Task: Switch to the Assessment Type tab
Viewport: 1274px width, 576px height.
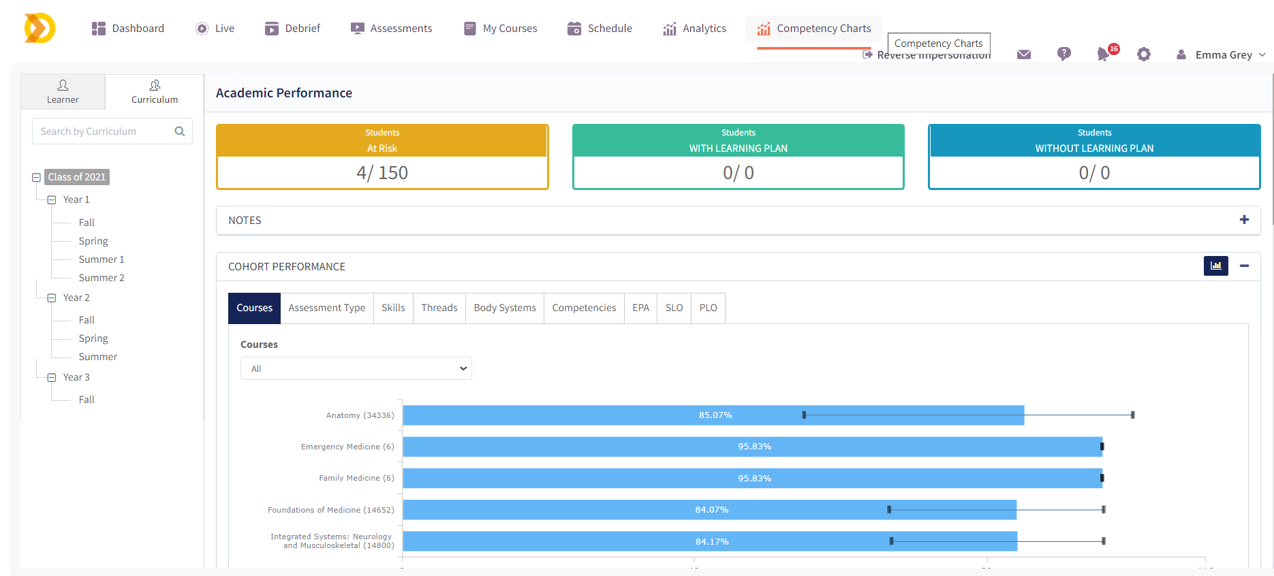Action: point(326,308)
